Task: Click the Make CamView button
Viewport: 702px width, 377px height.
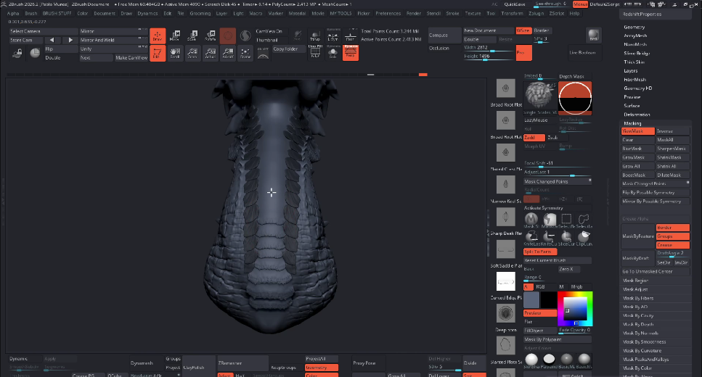Action: tap(131, 58)
